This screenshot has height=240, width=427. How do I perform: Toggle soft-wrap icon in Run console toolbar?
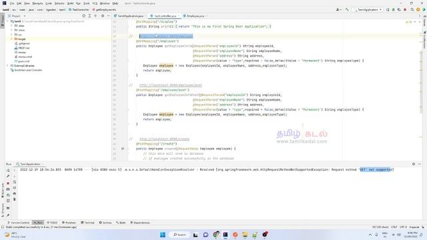tap(15, 182)
